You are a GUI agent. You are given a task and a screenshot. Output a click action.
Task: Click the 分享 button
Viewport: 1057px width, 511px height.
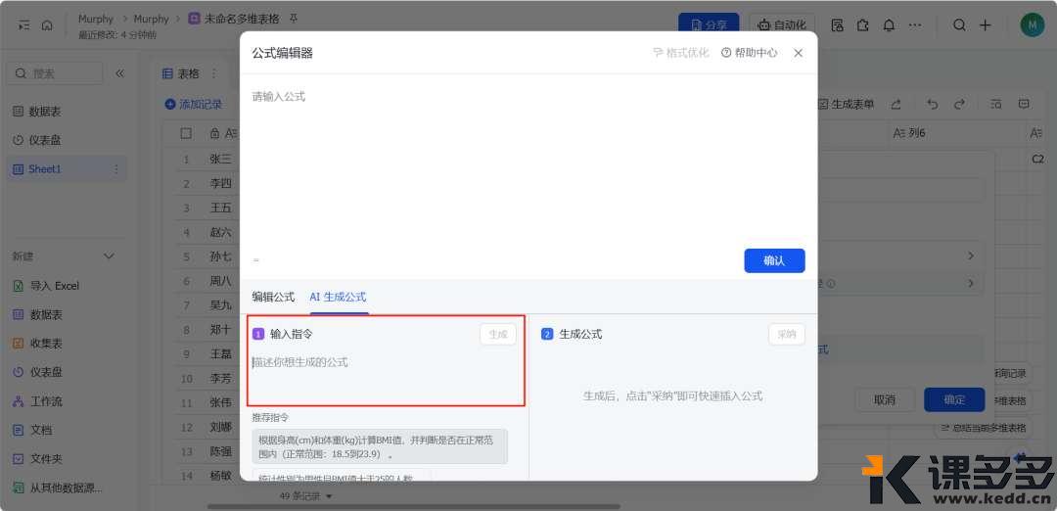(x=709, y=24)
